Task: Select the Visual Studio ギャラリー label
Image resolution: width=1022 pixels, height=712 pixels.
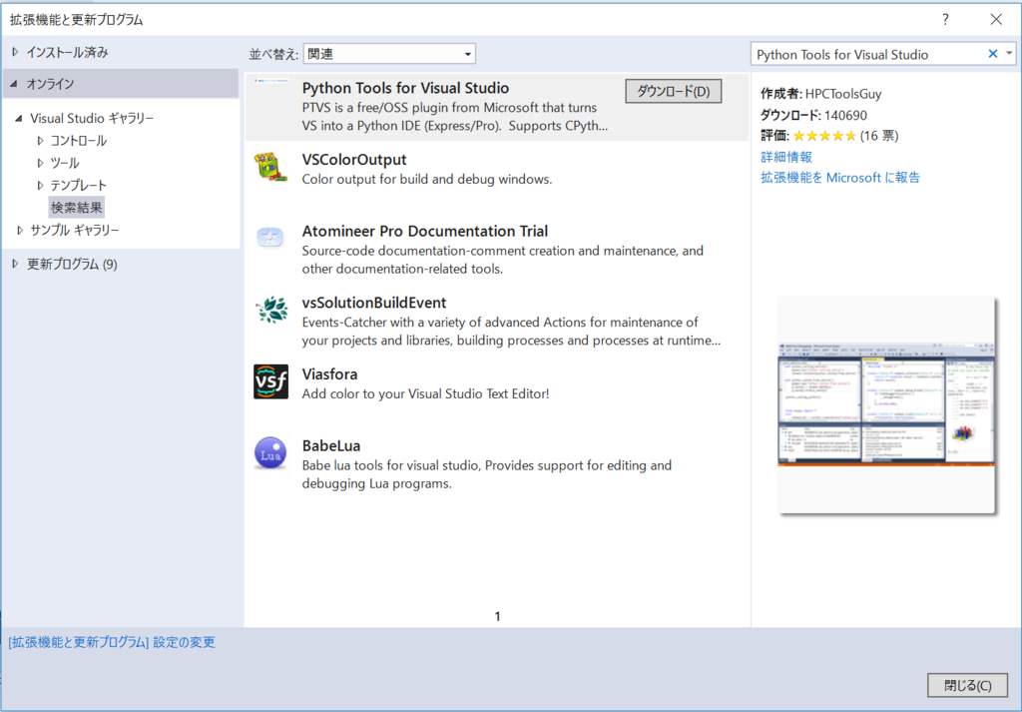Action: [x=92, y=118]
